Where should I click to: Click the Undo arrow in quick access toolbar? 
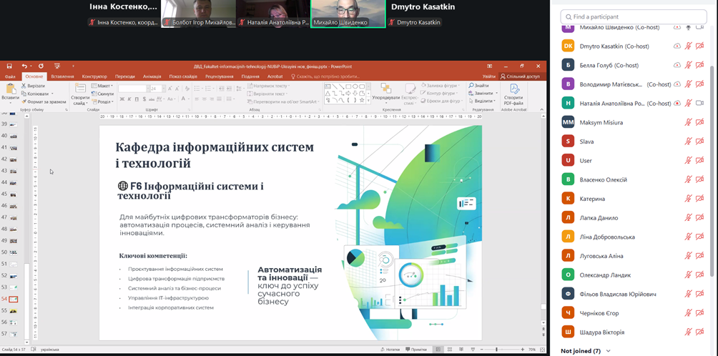pos(24,66)
